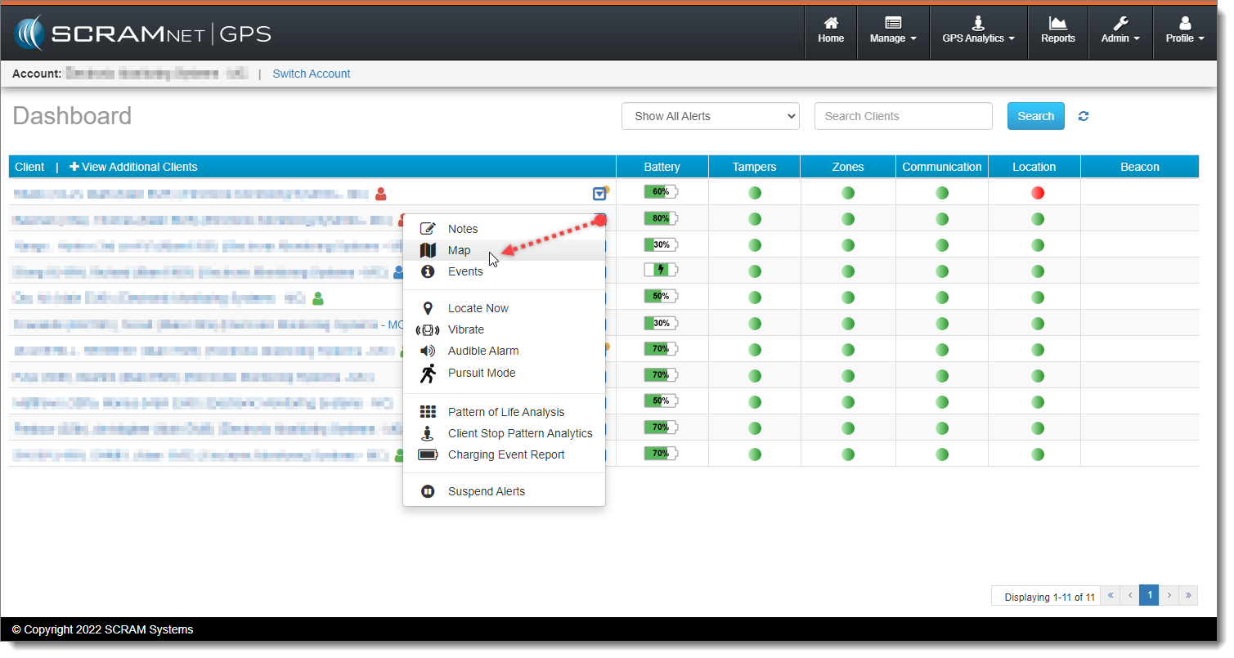This screenshot has width=1234, height=658.
Task: Click the Search Clients input field
Action: click(x=903, y=116)
